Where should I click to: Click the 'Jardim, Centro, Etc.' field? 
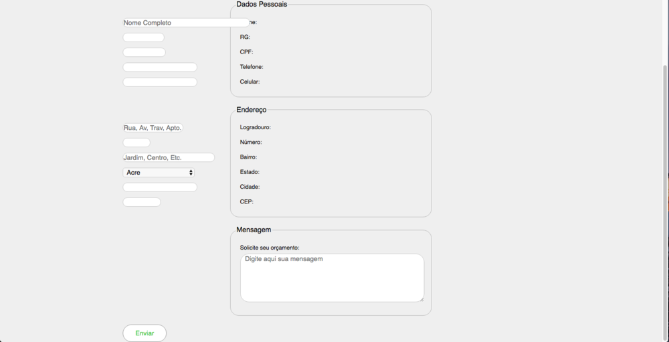(169, 157)
